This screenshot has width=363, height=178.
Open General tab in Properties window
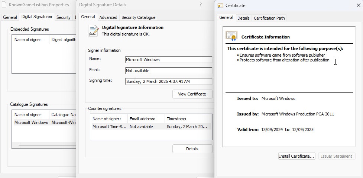tap(10, 17)
